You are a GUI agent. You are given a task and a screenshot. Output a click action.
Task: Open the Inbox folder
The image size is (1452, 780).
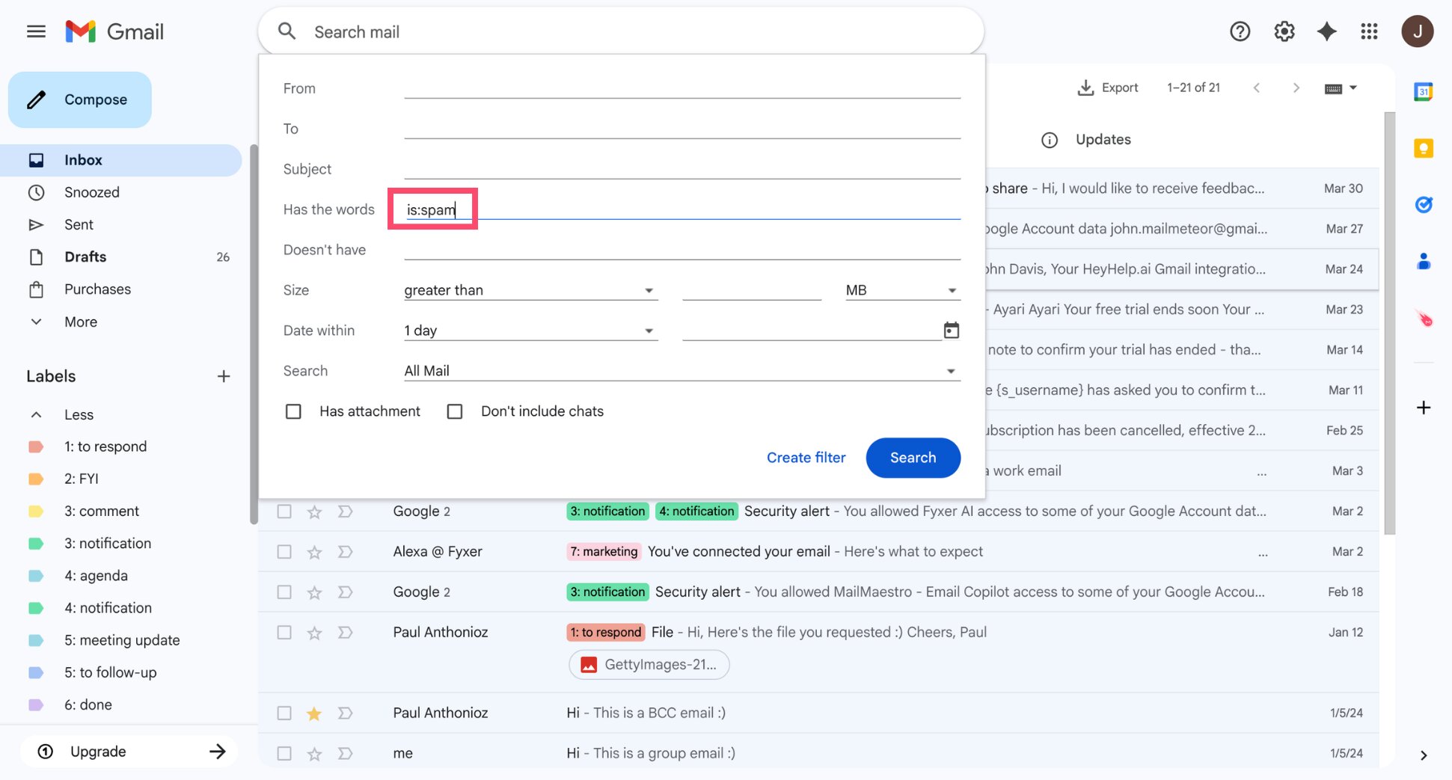click(121, 160)
